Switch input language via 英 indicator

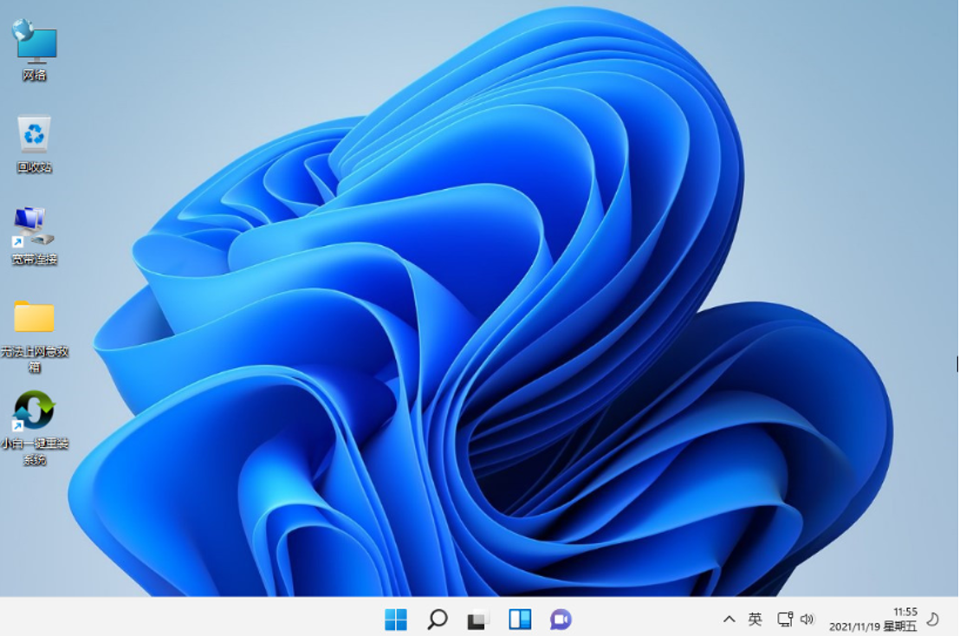pyautogui.click(x=755, y=620)
